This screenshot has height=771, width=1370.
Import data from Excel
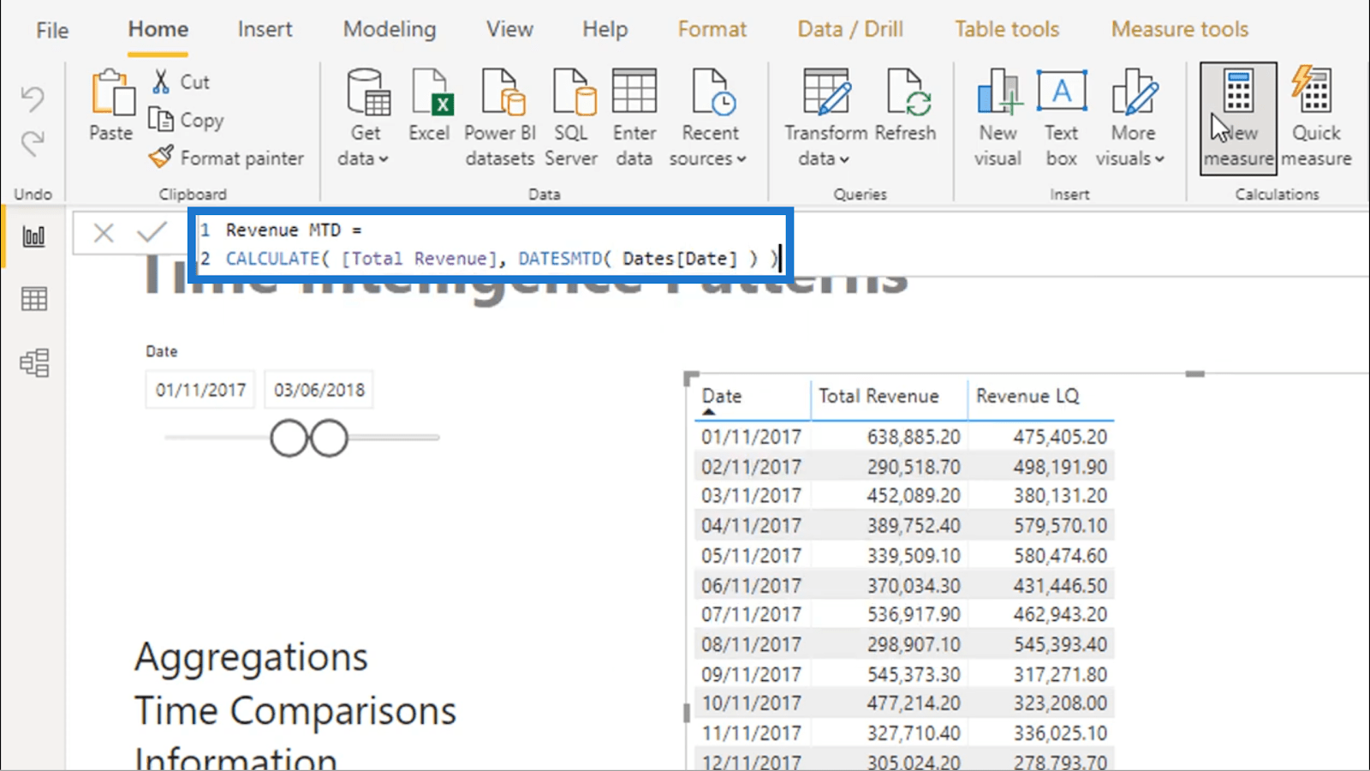[x=429, y=106]
